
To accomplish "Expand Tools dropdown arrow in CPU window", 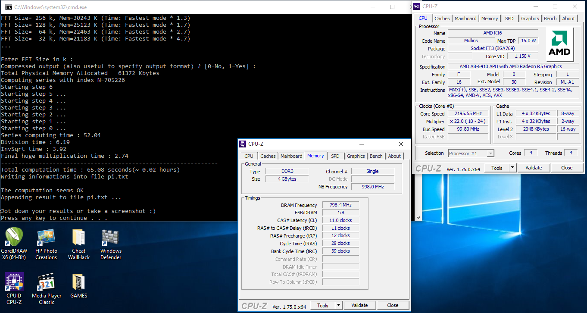I will point(512,168).
